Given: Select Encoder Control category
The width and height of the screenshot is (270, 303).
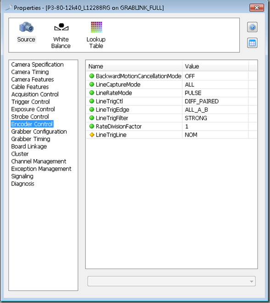Looking at the screenshot, I should (32, 124).
